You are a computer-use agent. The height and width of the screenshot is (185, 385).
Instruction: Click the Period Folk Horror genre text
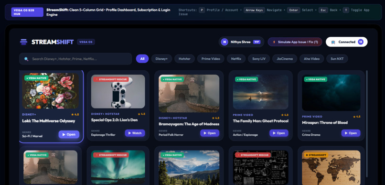(x=171, y=135)
